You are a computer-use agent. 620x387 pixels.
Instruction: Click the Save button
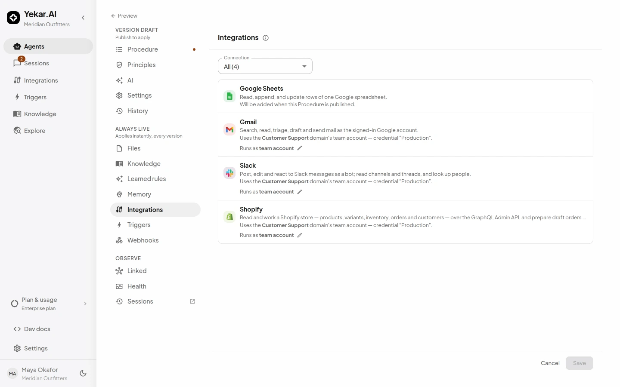pos(580,363)
